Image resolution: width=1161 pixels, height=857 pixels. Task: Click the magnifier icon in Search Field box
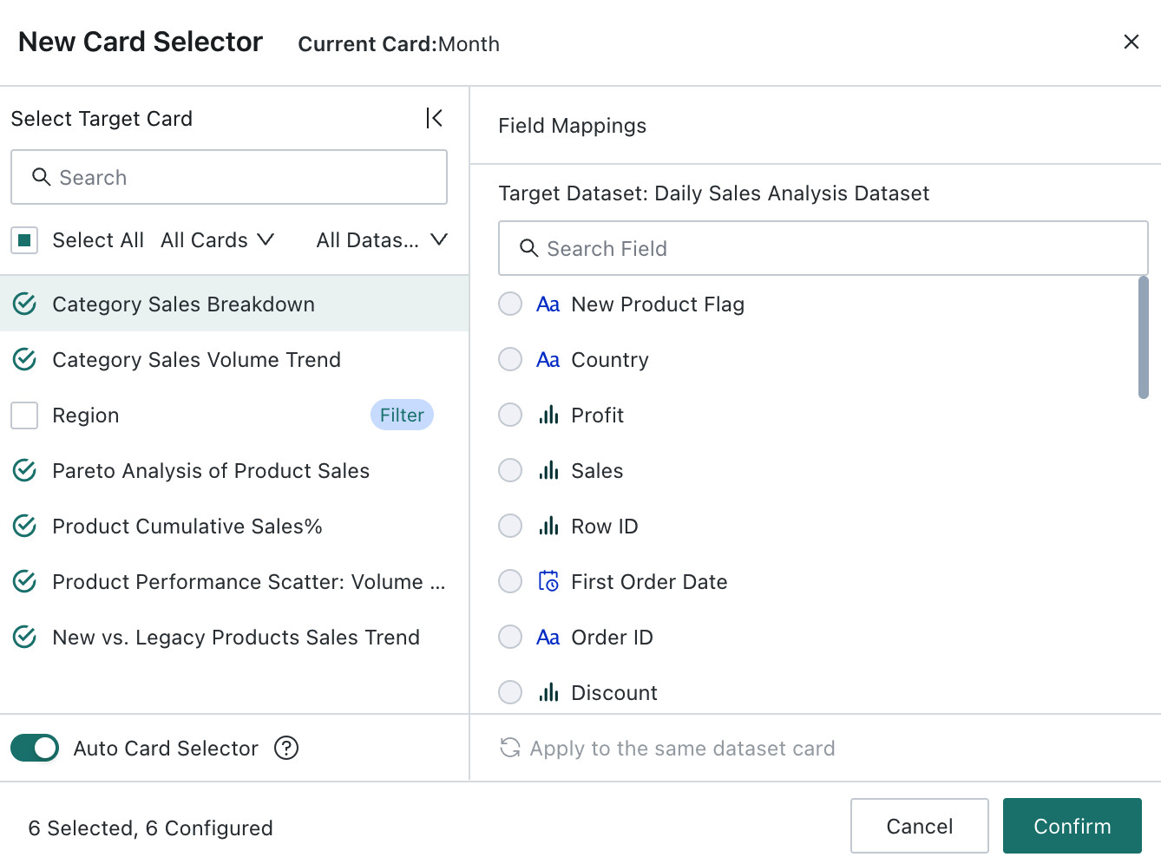coord(528,248)
